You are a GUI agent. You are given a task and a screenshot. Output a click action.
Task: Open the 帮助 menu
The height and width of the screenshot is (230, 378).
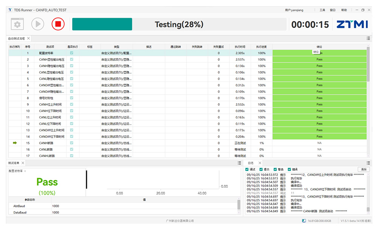[x=344, y=10]
